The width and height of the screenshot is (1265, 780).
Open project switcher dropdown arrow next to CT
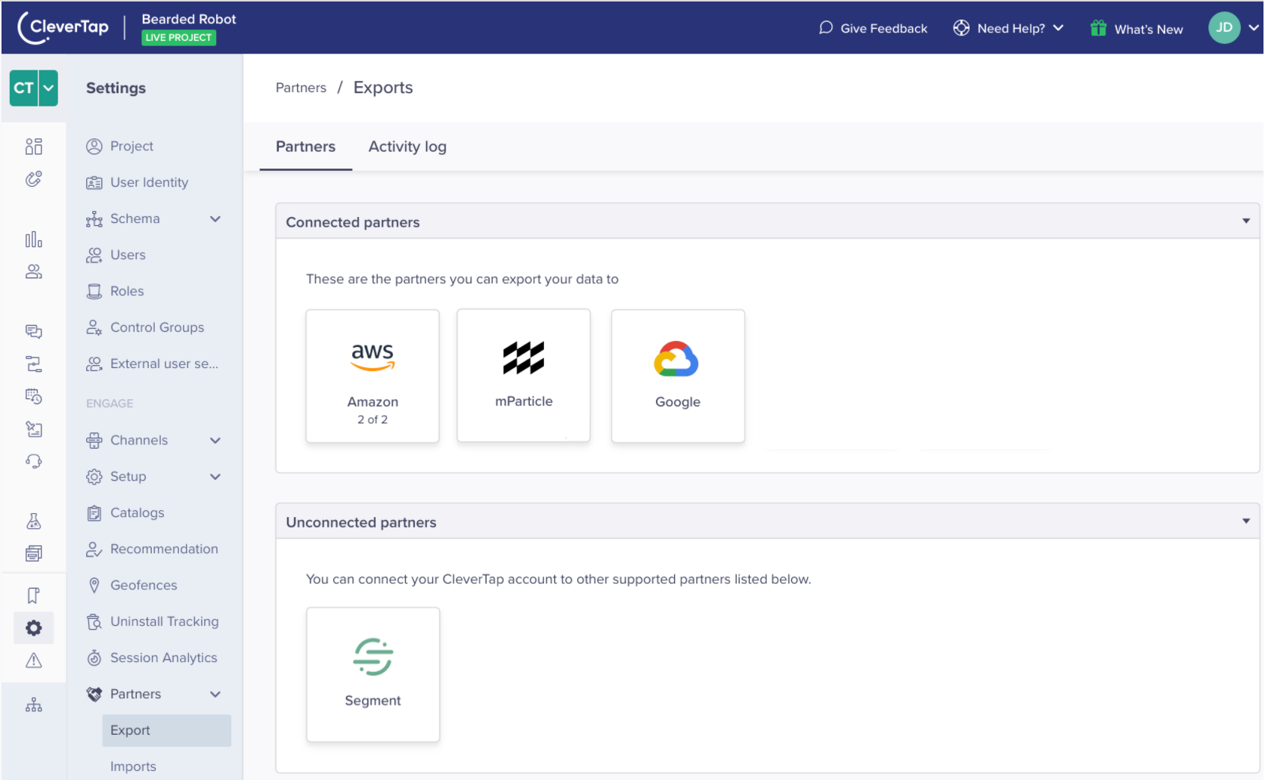48,88
